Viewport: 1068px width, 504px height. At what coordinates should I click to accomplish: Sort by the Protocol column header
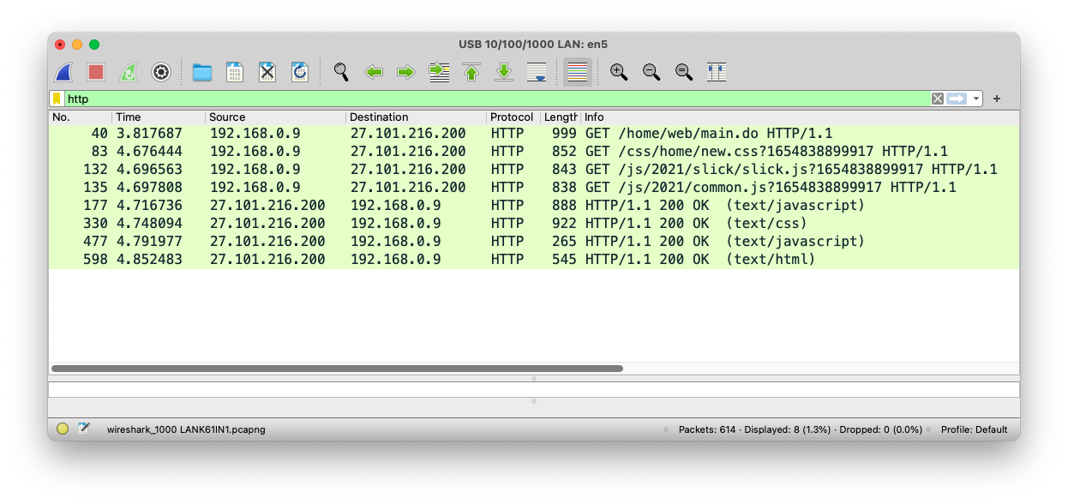(x=513, y=117)
